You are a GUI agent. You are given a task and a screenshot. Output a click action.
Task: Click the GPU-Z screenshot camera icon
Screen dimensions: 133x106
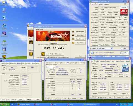tap(125, 4)
